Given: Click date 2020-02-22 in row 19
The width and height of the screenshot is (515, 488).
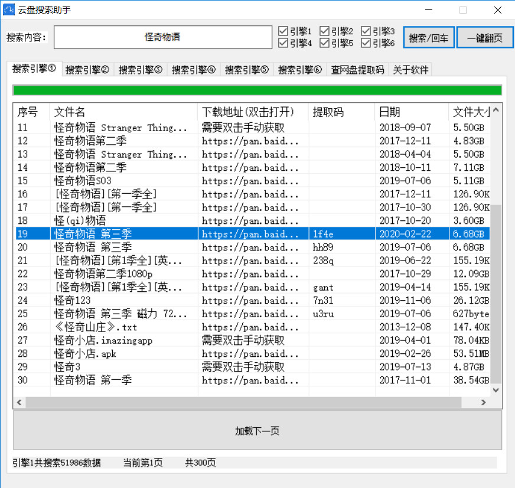Looking at the screenshot, I should (405, 234).
